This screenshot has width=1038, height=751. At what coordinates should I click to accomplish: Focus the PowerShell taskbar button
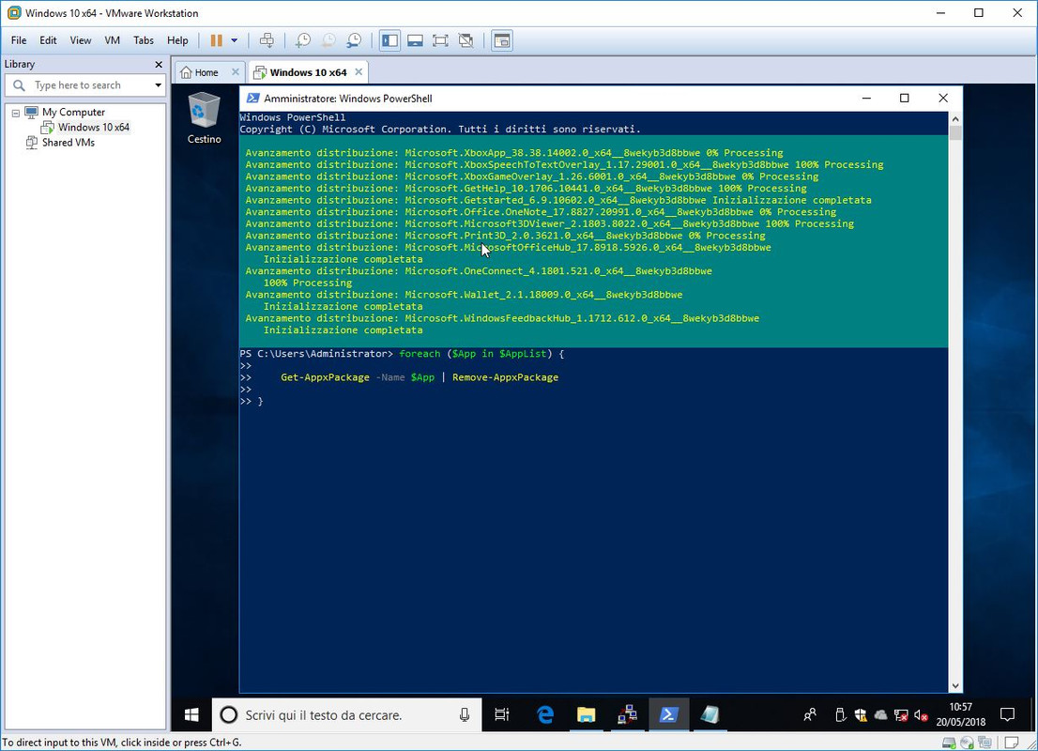[668, 714]
